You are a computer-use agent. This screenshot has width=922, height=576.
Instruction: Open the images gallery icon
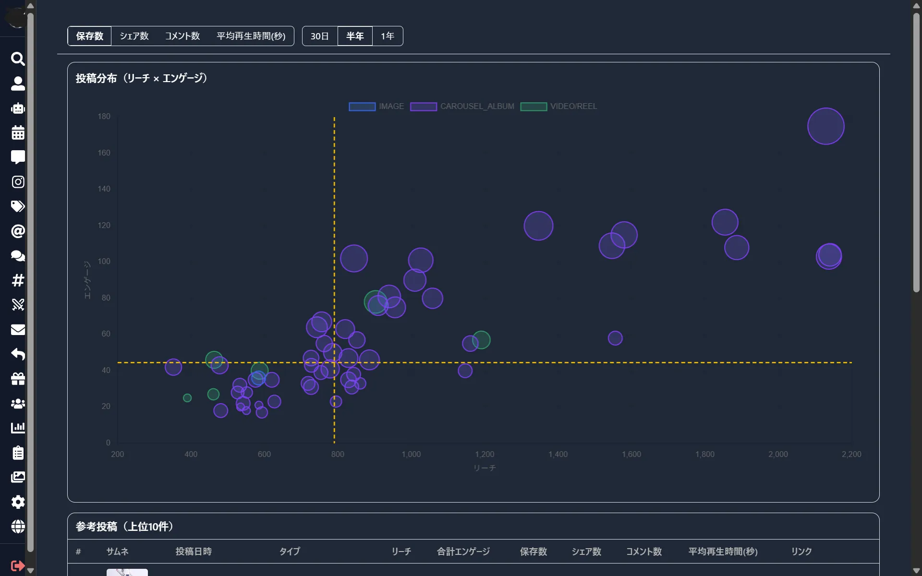(18, 477)
